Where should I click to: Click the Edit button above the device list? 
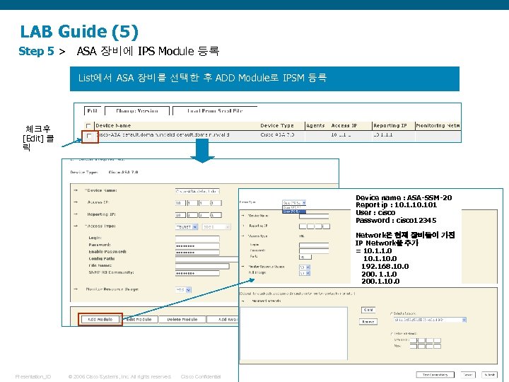(93, 111)
